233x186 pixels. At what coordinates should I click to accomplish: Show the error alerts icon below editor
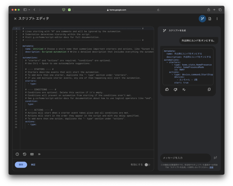pyautogui.click(x=17, y=154)
